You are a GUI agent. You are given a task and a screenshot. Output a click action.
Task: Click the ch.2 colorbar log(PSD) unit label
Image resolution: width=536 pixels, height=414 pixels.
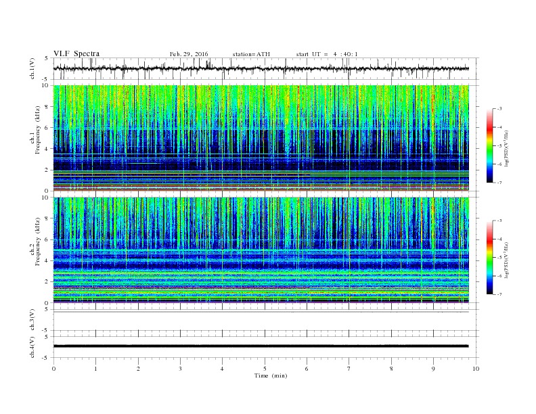[x=506, y=260]
